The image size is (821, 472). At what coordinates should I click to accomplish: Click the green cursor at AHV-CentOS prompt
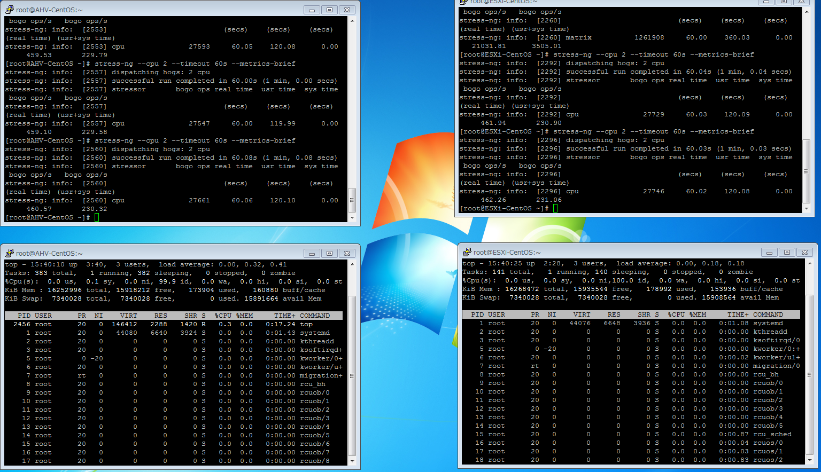click(97, 217)
